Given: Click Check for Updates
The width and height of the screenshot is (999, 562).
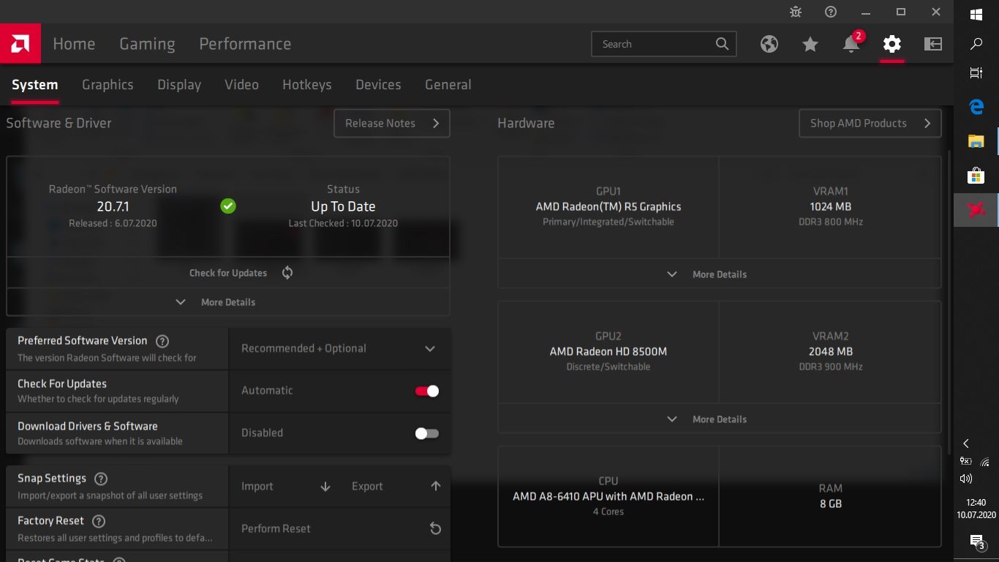Looking at the screenshot, I should [228, 273].
